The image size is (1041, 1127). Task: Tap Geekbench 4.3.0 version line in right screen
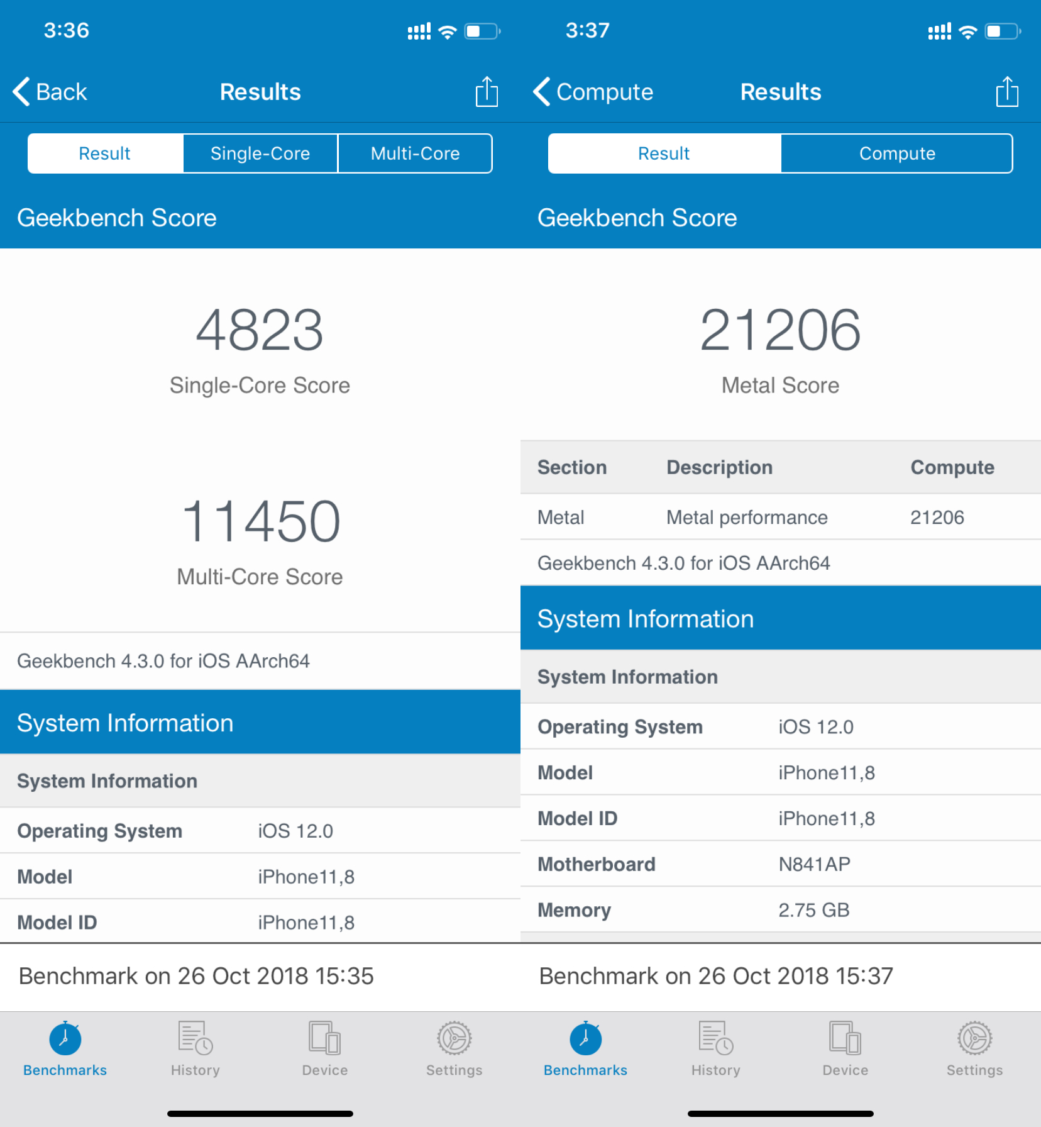click(x=684, y=563)
